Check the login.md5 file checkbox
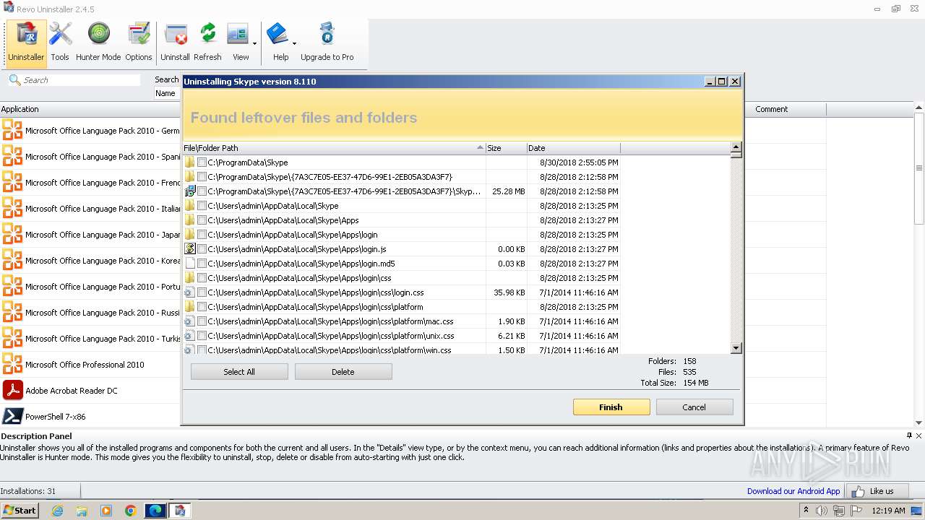The width and height of the screenshot is (925, 520). [x=202, y=264]
